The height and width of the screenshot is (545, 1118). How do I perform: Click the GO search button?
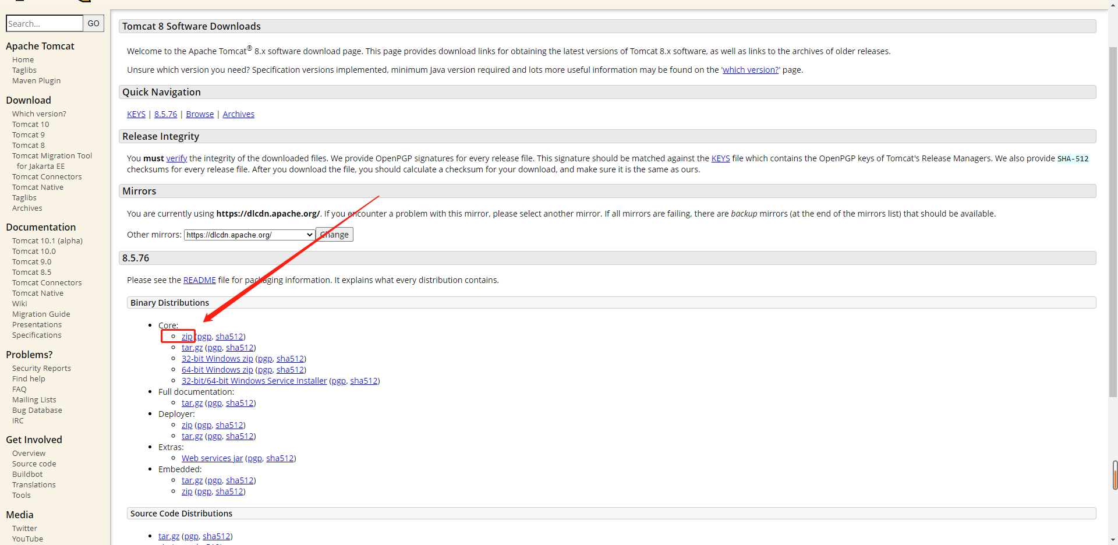(x=94, y=23)
